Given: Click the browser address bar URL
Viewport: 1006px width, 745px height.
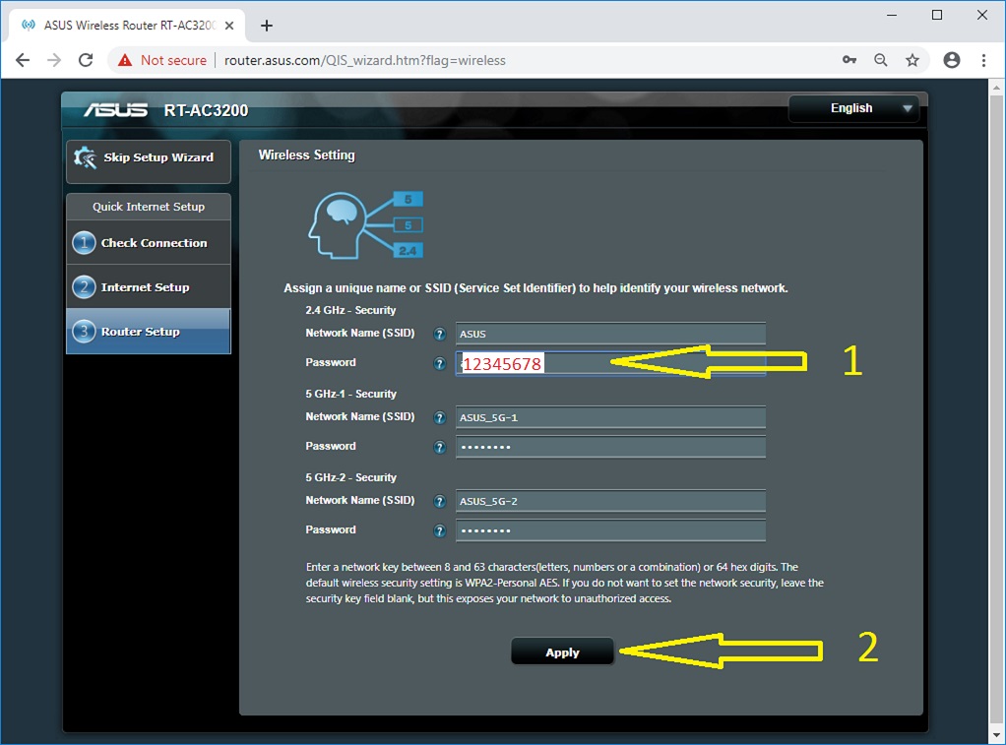Looking at the screenshot, I should (x=364, y=60).
